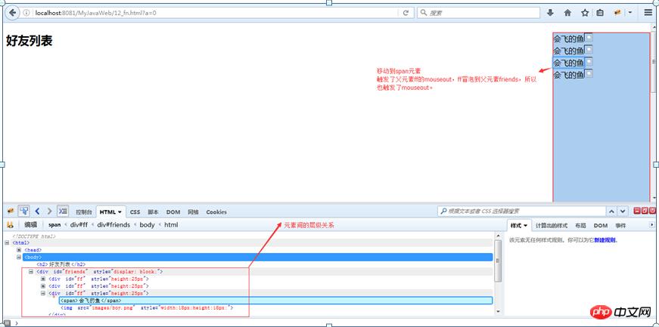Switch to the CSS tab
Image resolution: width=659 pixels, height=327 pixels.
(135, 212)
